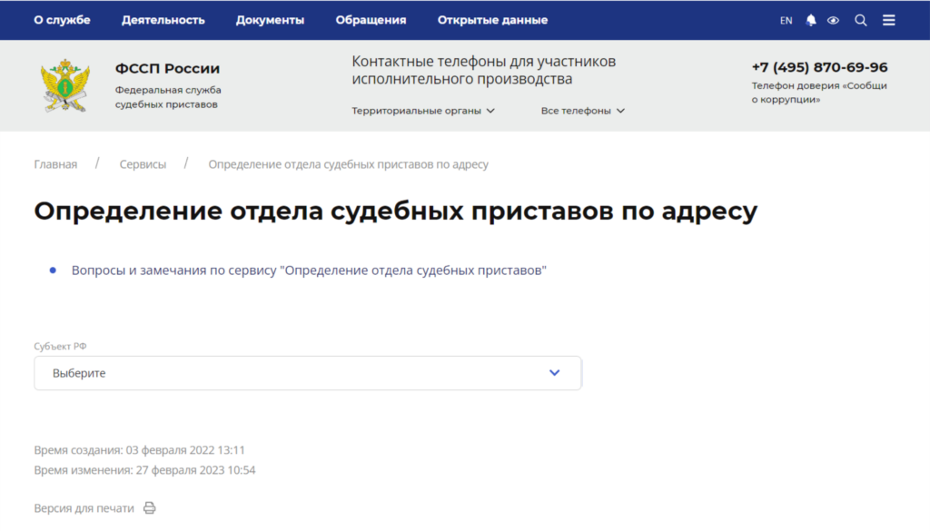Open site search with the magnifier icon

pos(861,20)
